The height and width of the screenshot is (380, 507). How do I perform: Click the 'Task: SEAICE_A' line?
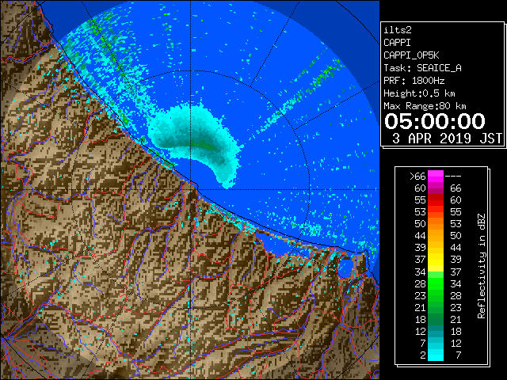coord(422,68)
